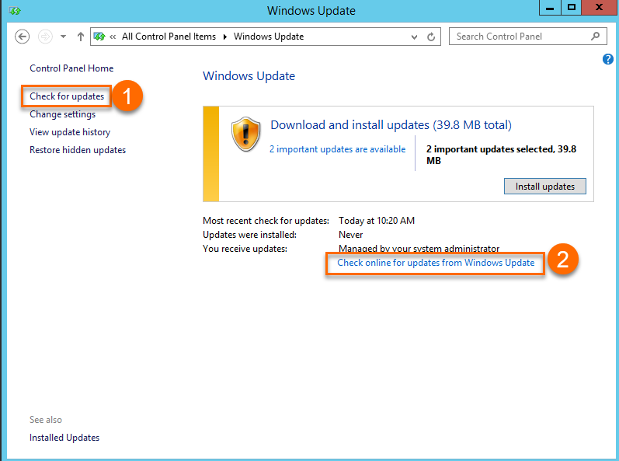Click the Never installed status text
Image resolution: width=619 pixels, height=461 pixels.
click(350, 235)
